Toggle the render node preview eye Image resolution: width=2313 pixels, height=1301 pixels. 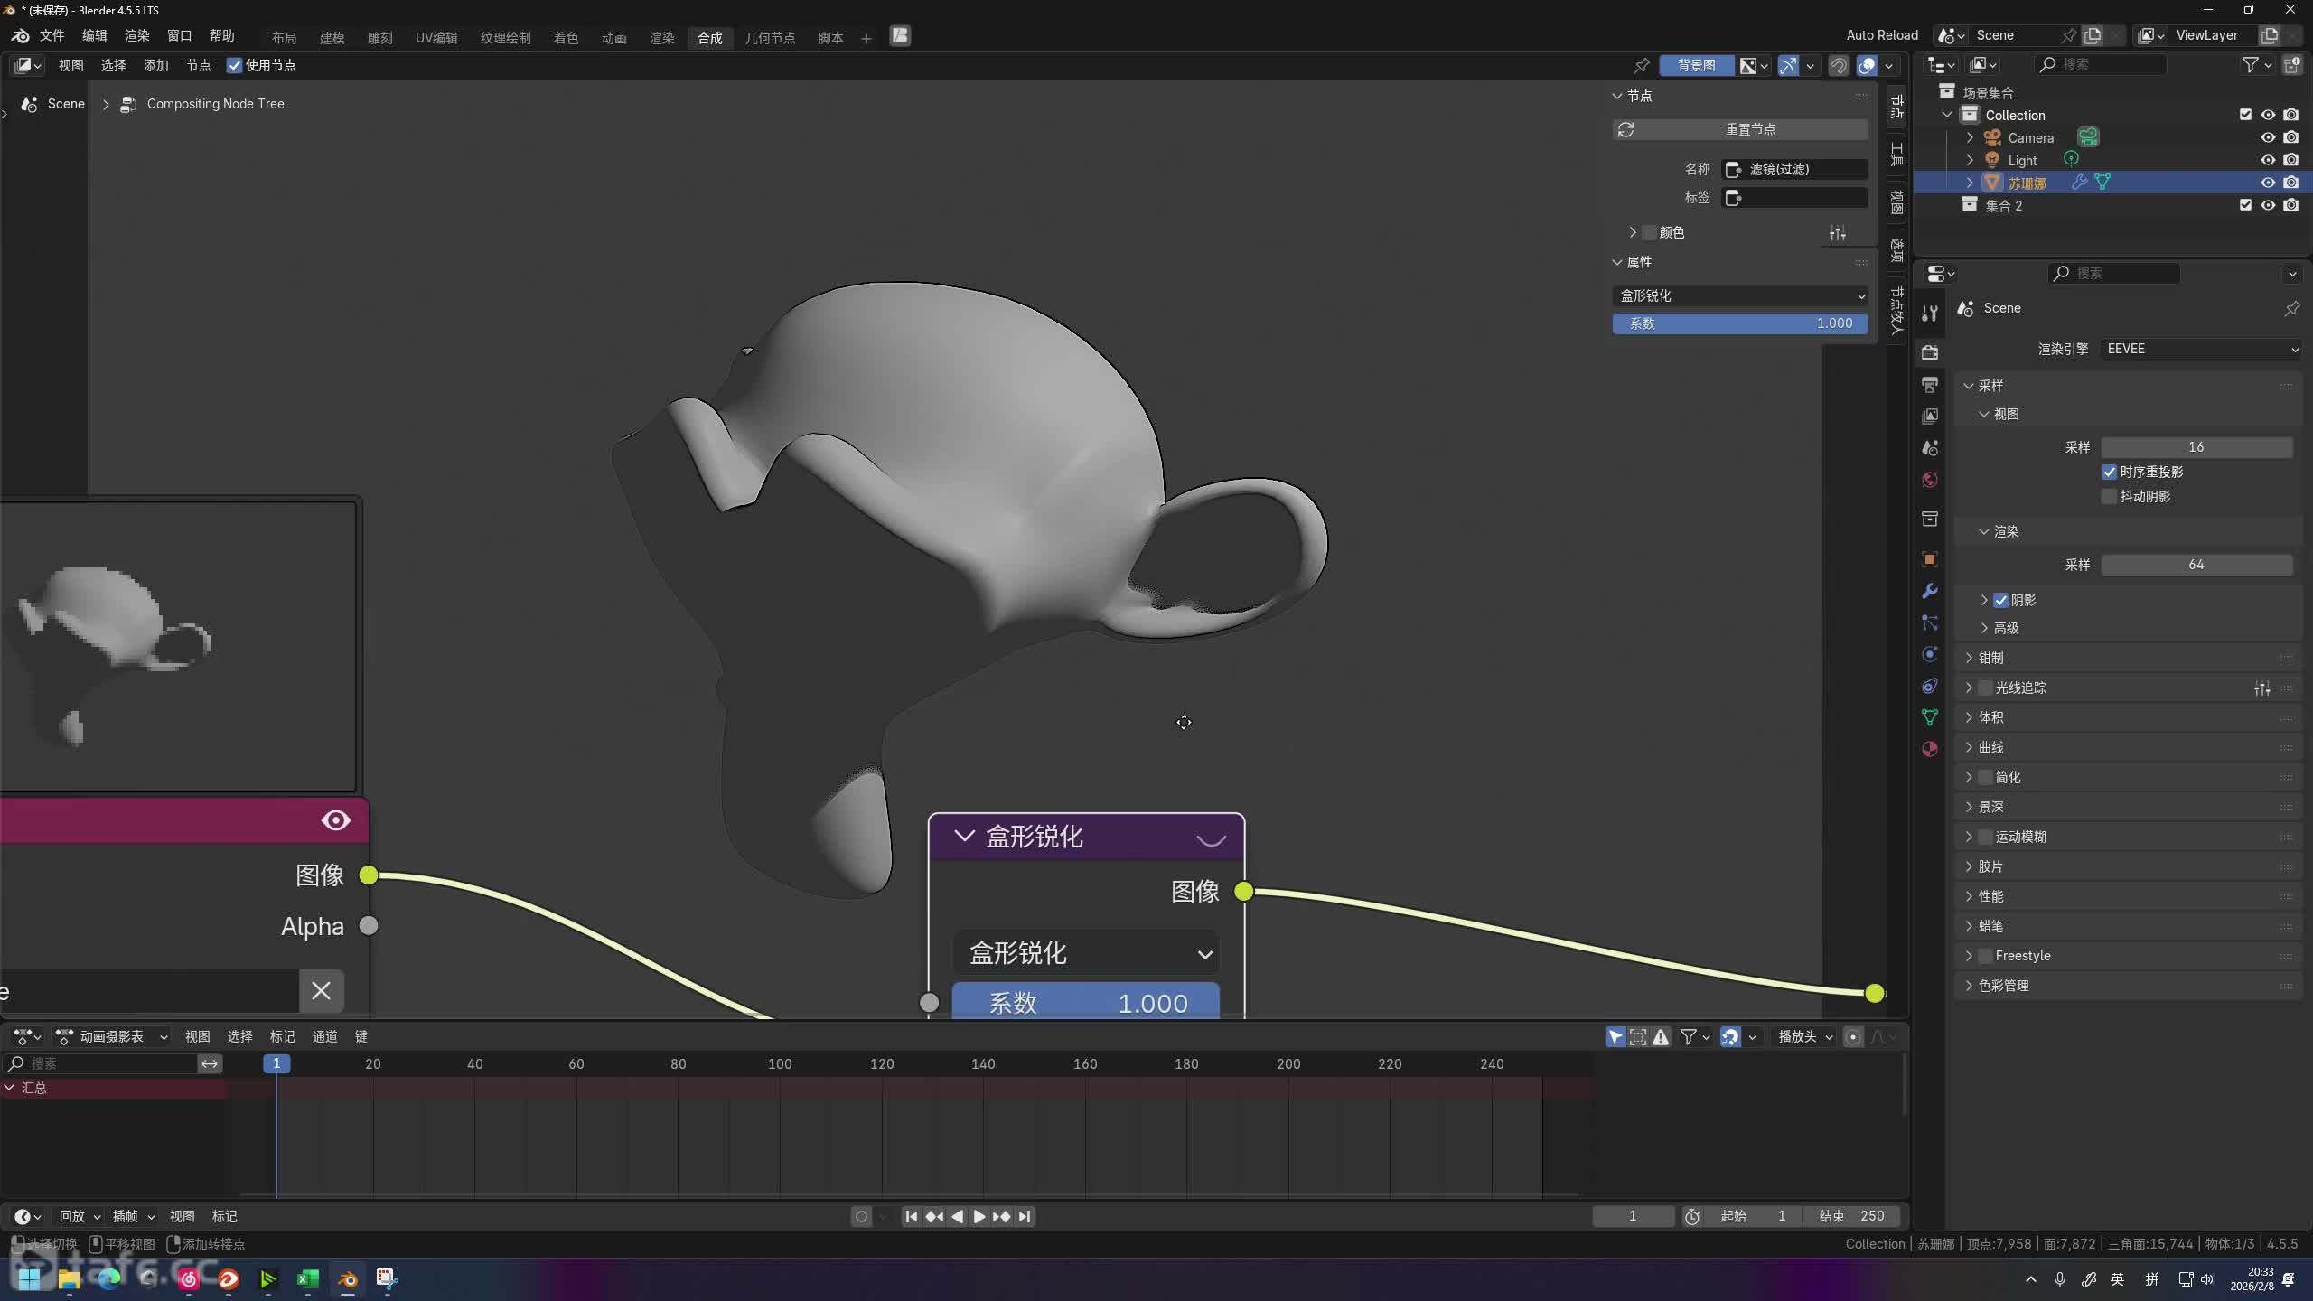click(x=335, y=820)
